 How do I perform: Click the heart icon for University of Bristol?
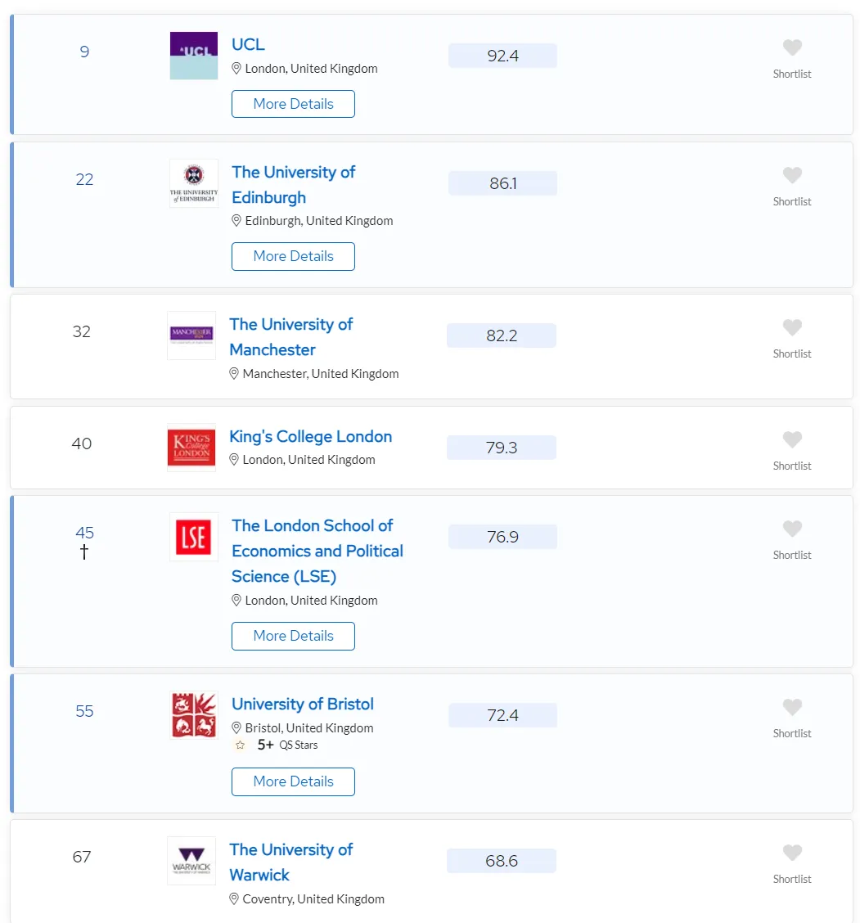(792, 707)
